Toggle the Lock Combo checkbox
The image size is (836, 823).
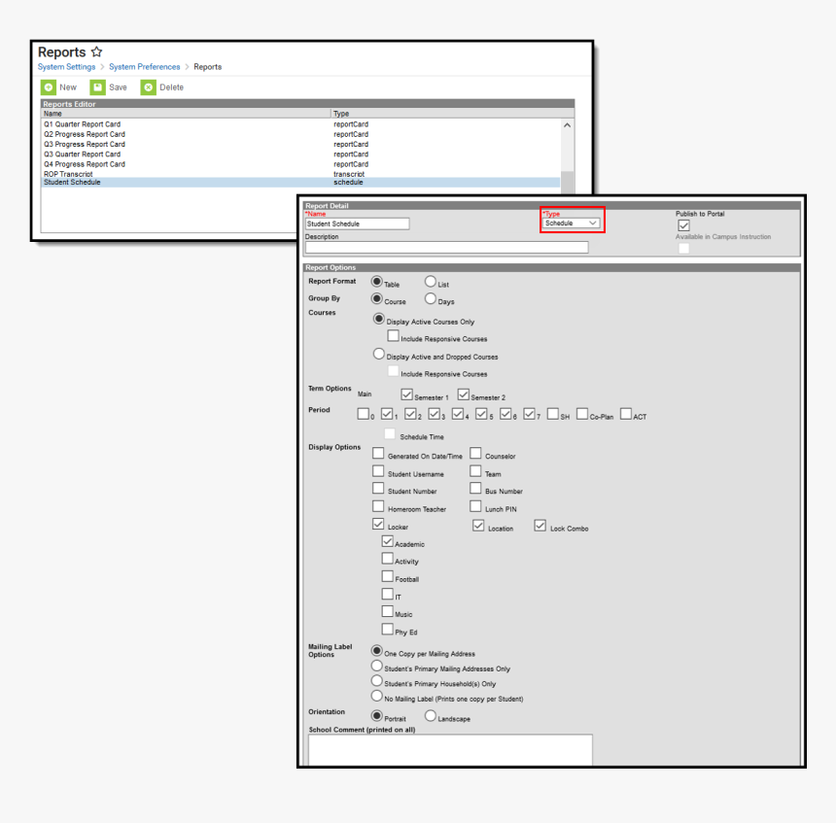pos(540,526)
